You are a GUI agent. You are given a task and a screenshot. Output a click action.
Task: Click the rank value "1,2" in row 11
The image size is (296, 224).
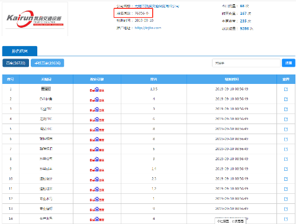click(154, 189)
